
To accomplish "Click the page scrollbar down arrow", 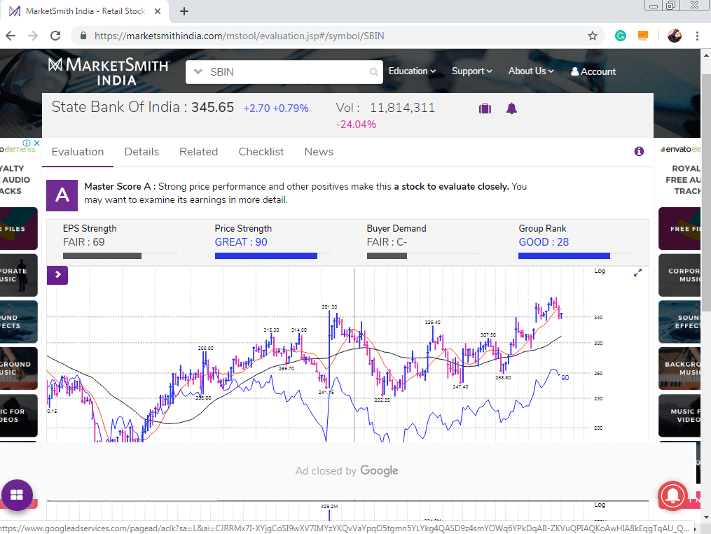I will click(x=706, y=517).
